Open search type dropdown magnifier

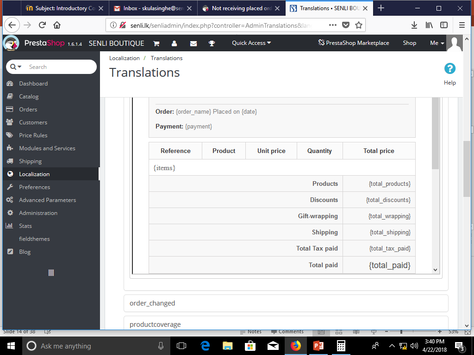point(15,67)
